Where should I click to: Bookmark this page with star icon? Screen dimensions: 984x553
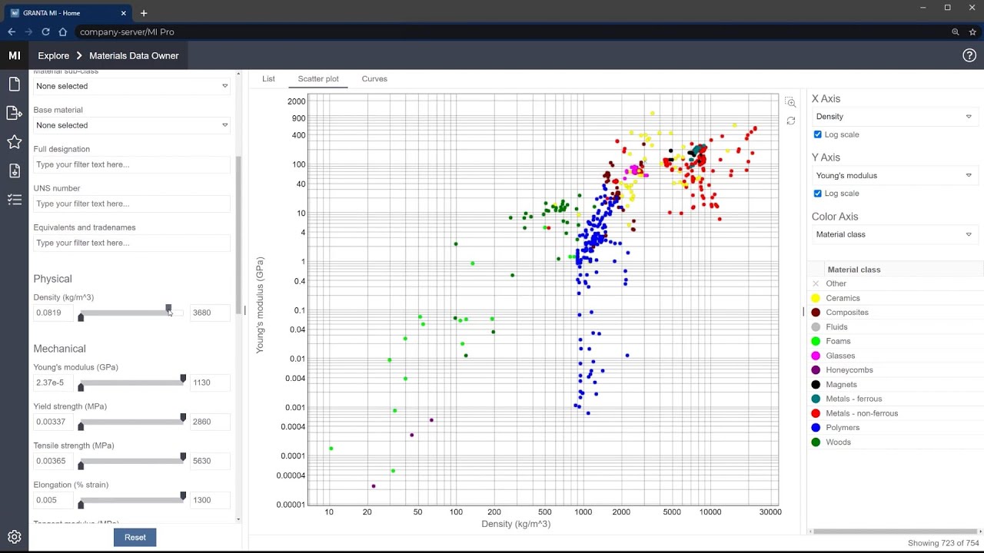click(x=972, y=31)
